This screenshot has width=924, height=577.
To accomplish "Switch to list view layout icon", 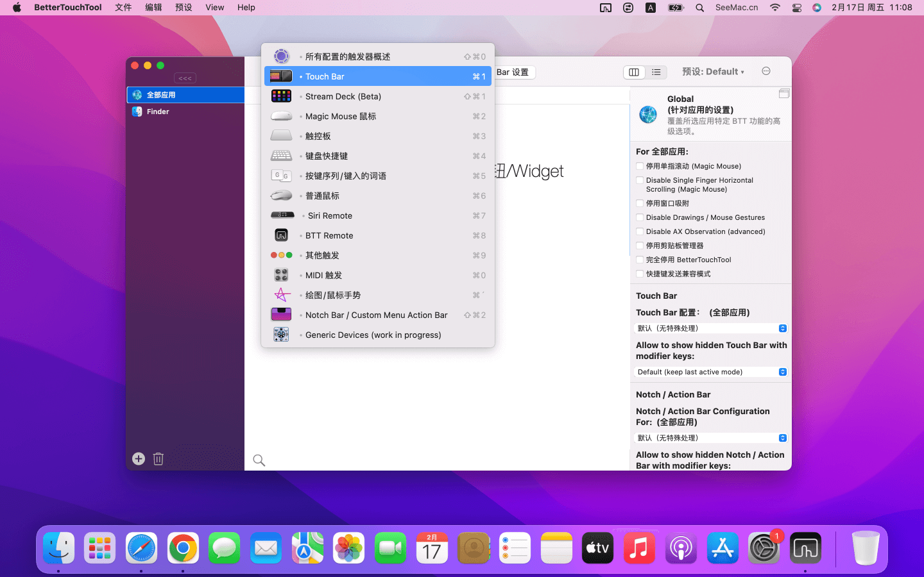I will pos(656,72).
